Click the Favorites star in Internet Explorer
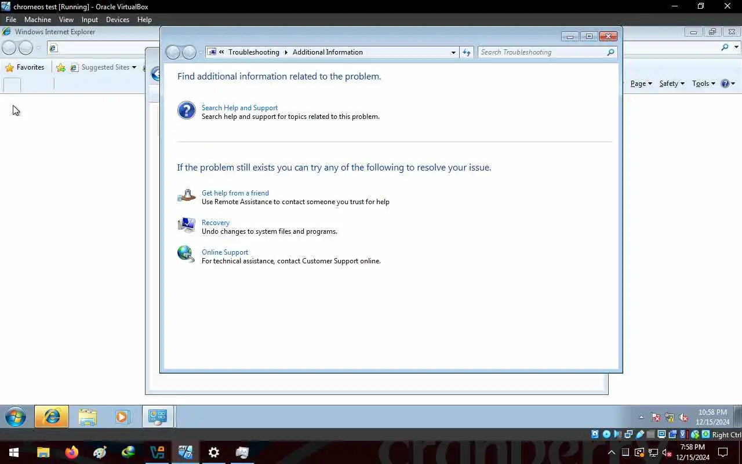742x464 pixels. click(x=9, y=67)
